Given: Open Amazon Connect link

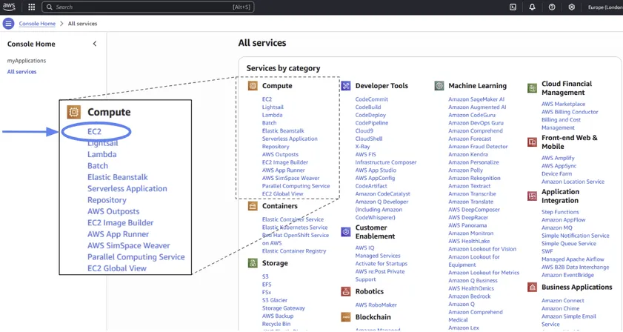Looking at the screenshot, I should coord(562,301).
